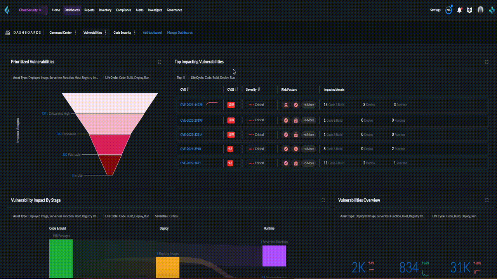Click the Top: 5 filter chip
497x279 pixels.
pos(181,77)
